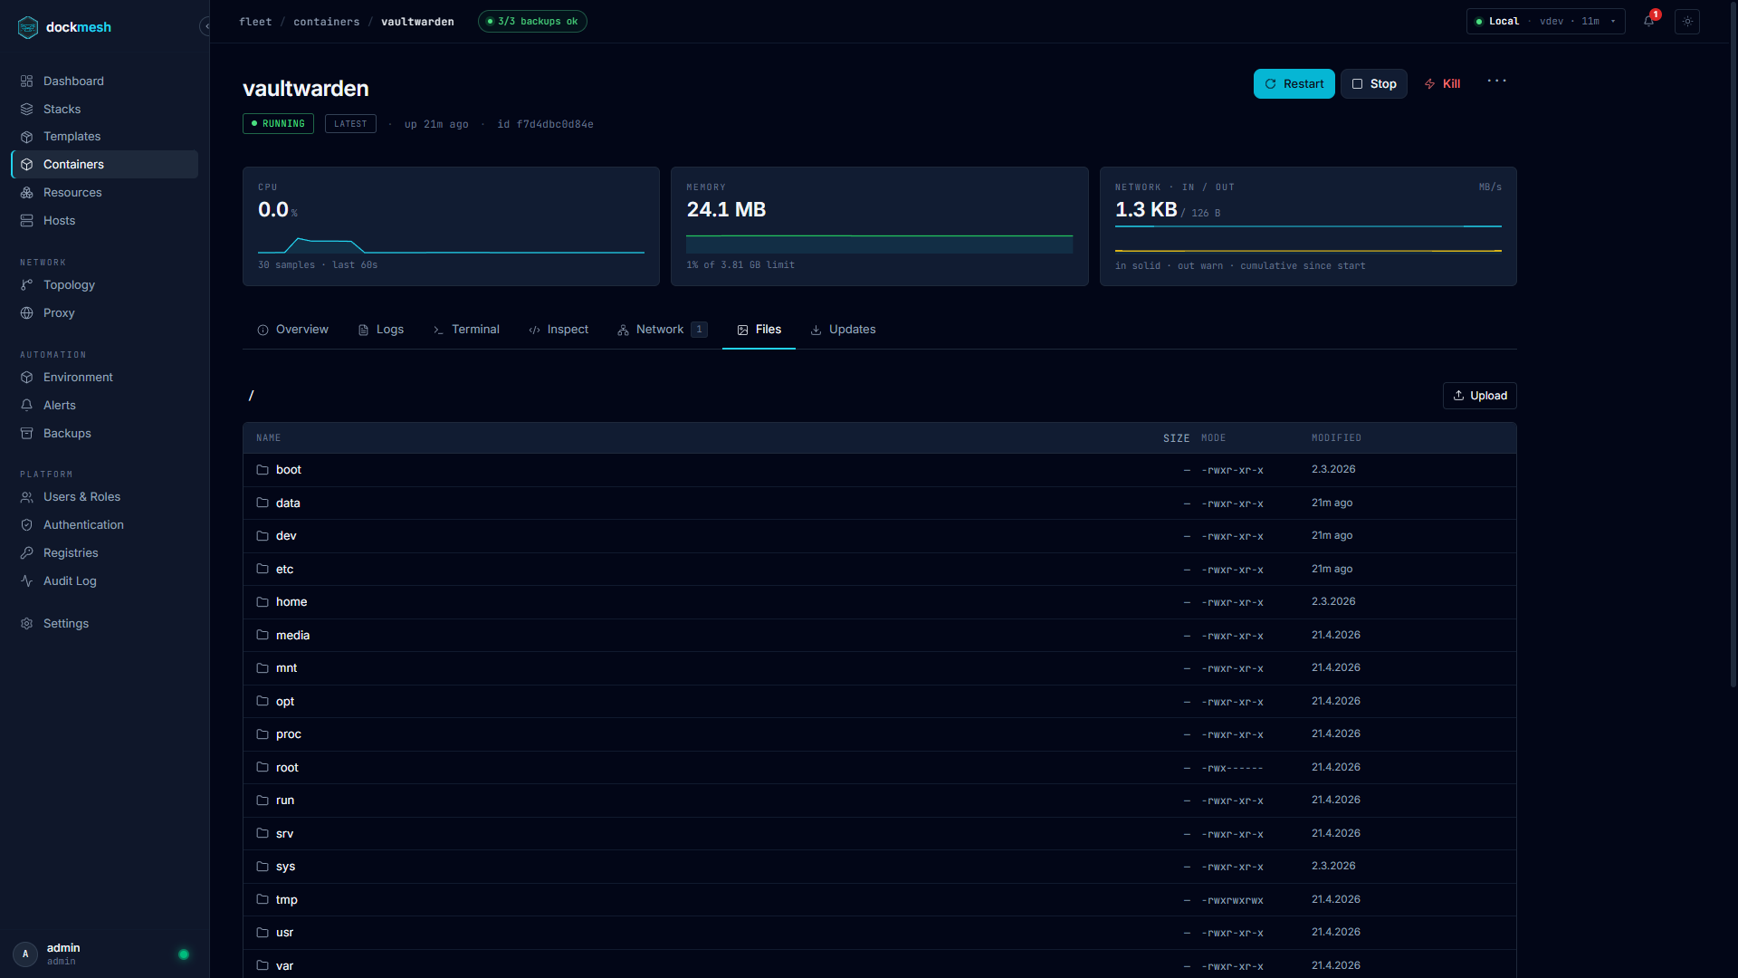Go to the Authentication settings
Screen dimensions: 1738x978
coord(104,524)
